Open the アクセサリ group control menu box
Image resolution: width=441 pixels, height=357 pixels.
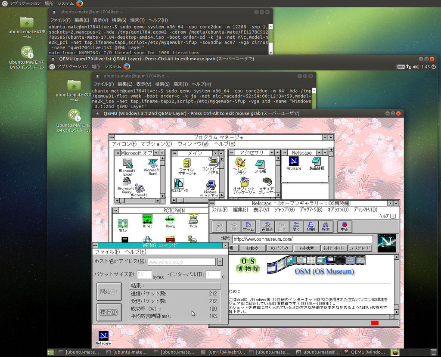[x=231, y=152]
